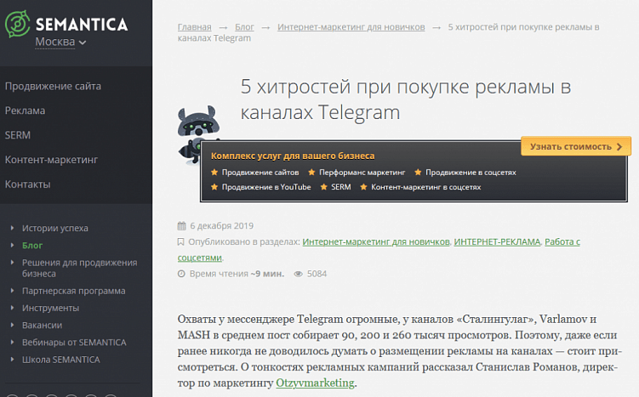639x397 pixels.
Task: Open Вебинары от SEMANTICA
Action: pyautogui.click(x=74, y=343)
